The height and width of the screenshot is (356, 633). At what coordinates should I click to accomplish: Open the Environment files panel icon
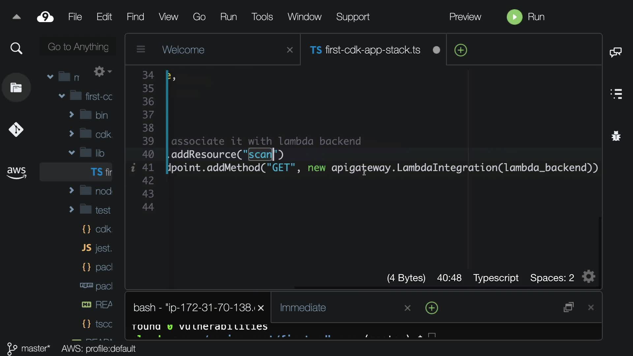[16, 88]
